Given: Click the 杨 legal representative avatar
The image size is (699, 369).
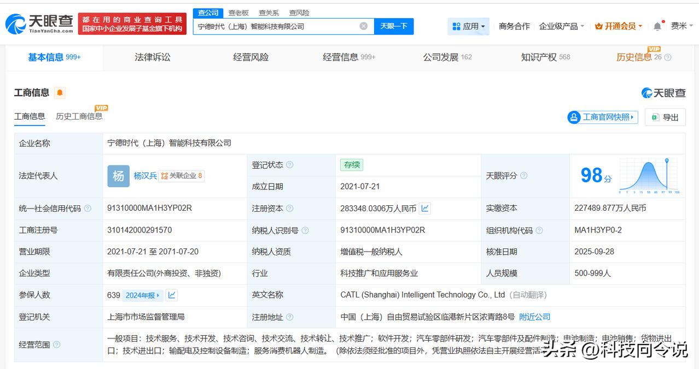Looking at the screenshot, I should pos(118,176).
